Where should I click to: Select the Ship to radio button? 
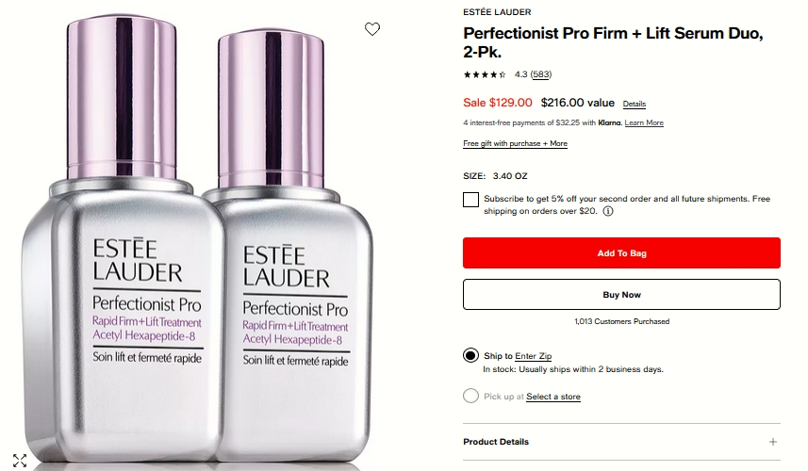470,355
